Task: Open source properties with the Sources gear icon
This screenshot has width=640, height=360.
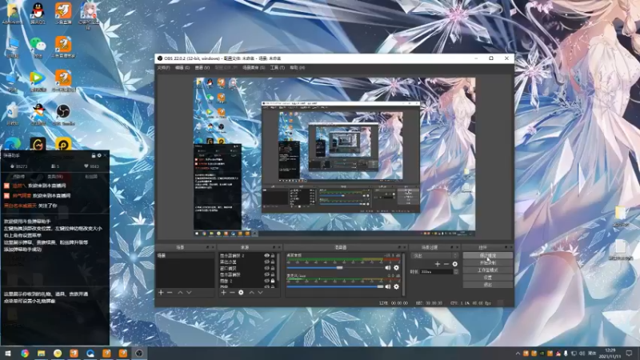Action: 241,293
